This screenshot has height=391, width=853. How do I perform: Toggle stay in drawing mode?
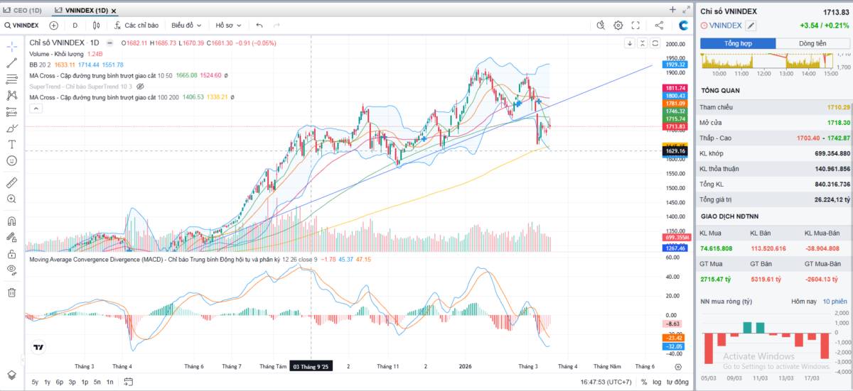point(11,238)
